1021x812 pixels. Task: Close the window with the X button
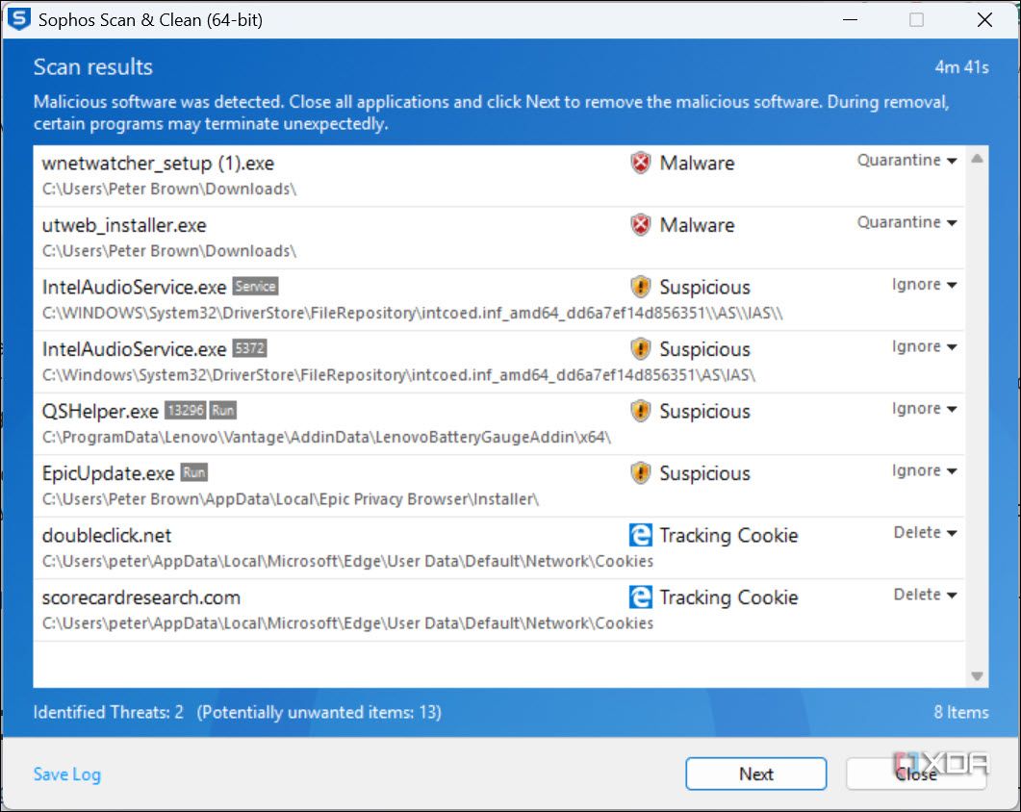click(984, 19)
